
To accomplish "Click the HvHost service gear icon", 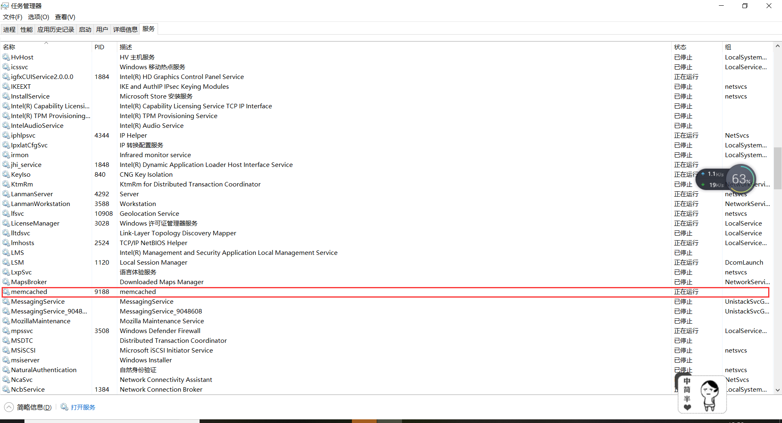I will (x=6, y=57).
